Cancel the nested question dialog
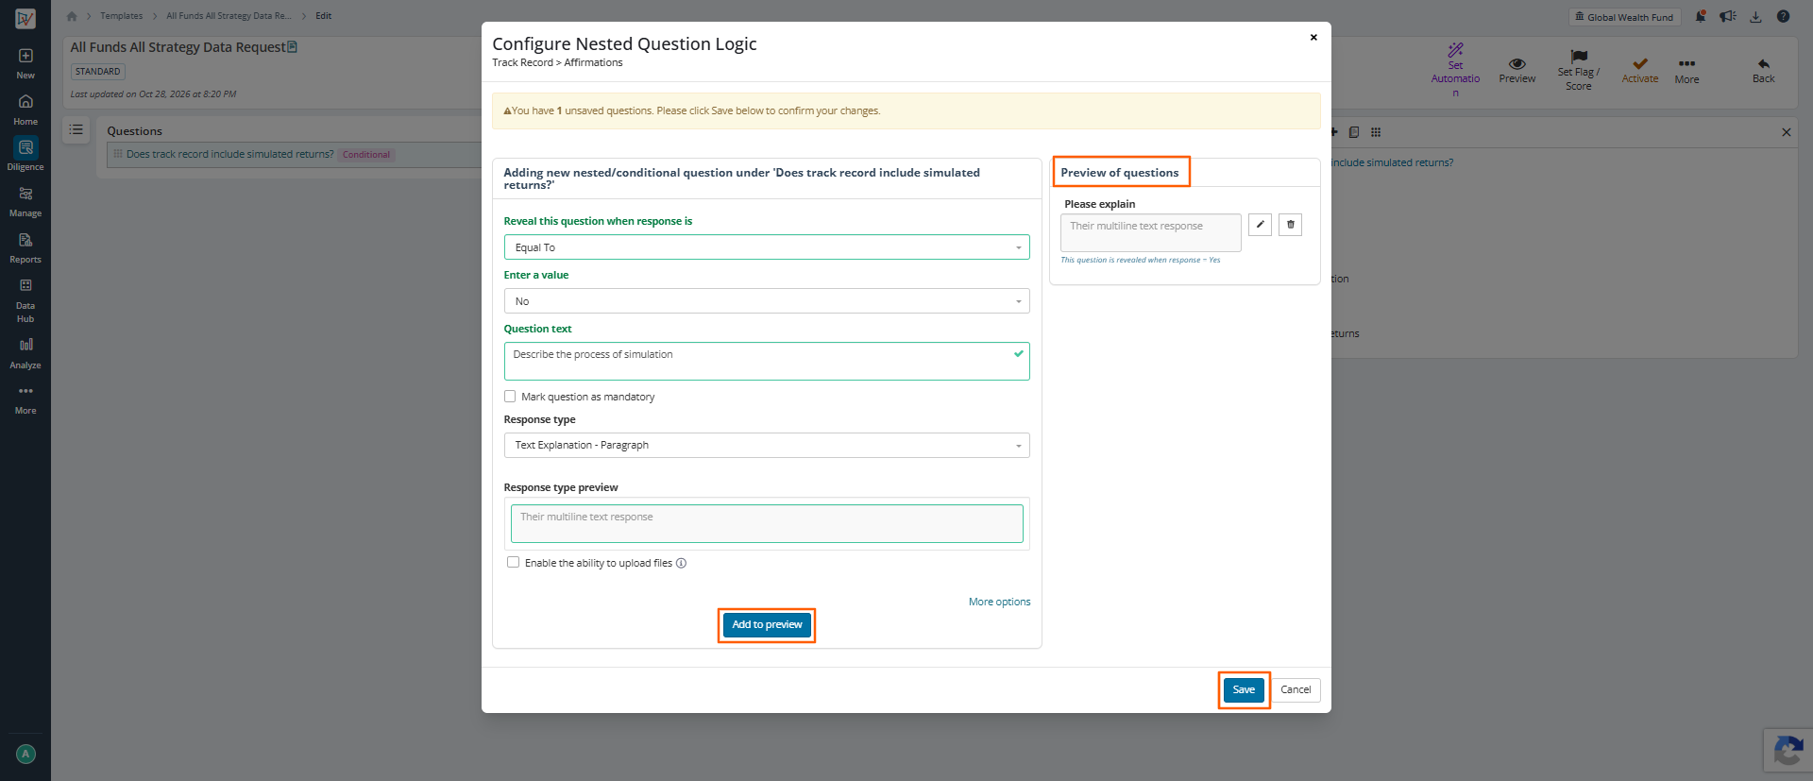 (1296, 690)
